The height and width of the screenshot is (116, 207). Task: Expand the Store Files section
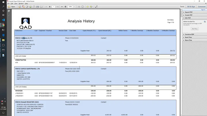[x=195, y=40]
